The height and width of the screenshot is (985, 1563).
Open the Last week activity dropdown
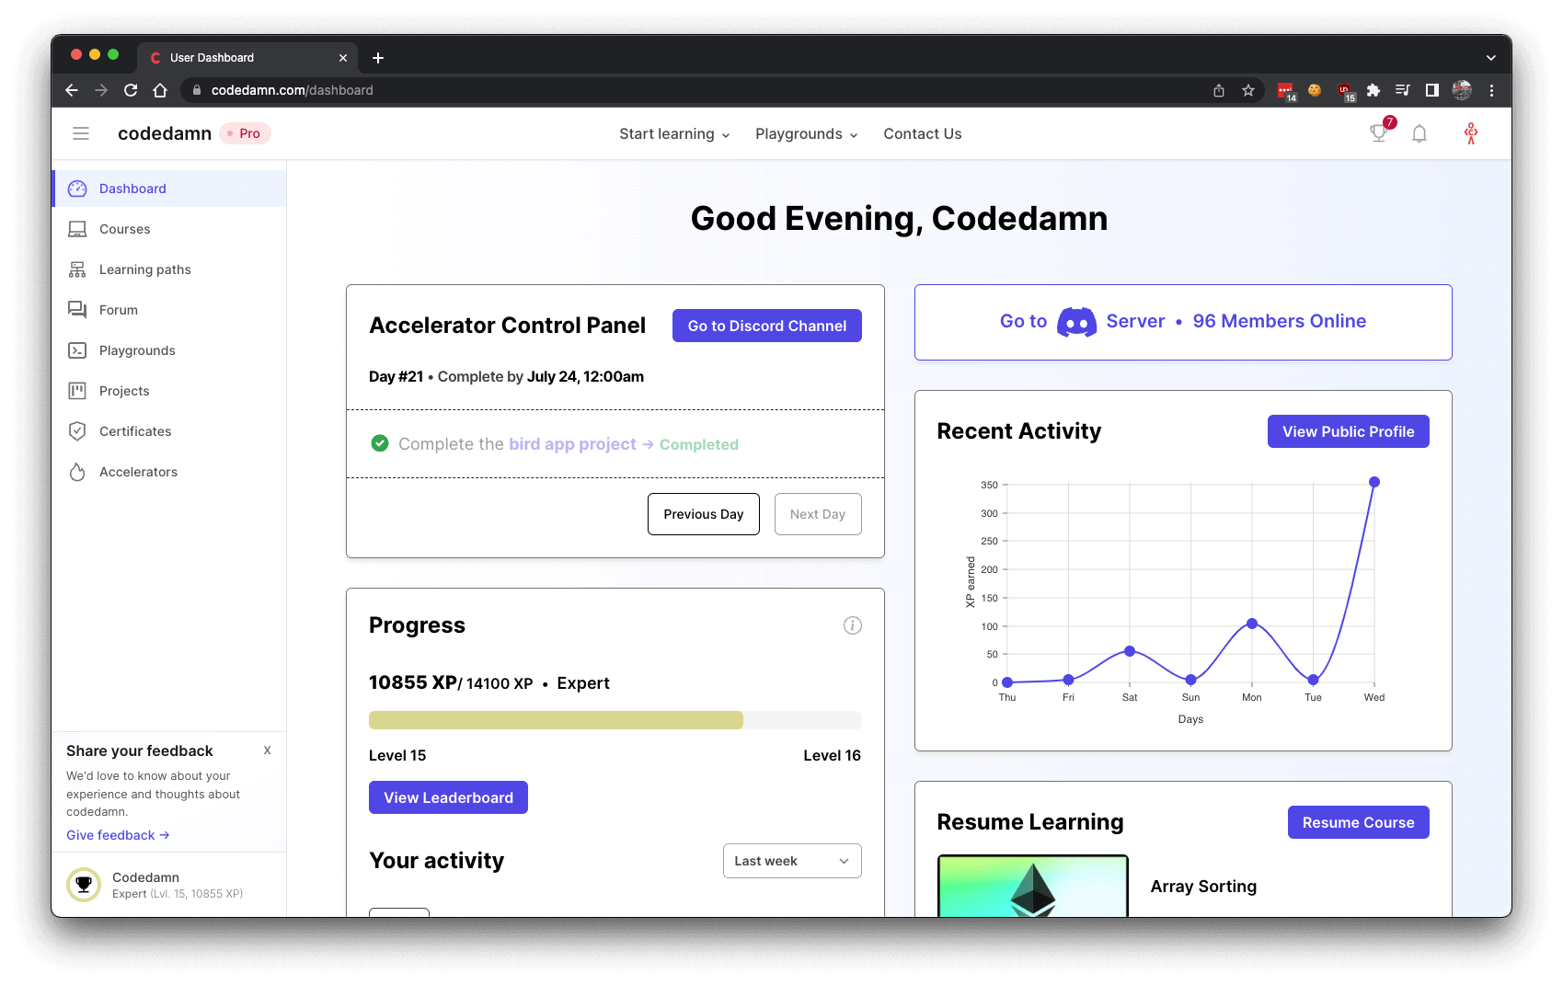791,861
